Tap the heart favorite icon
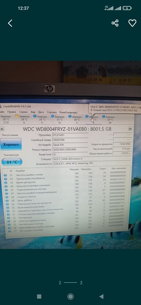This screenshot has width=141, height=305. click(132, 23)
